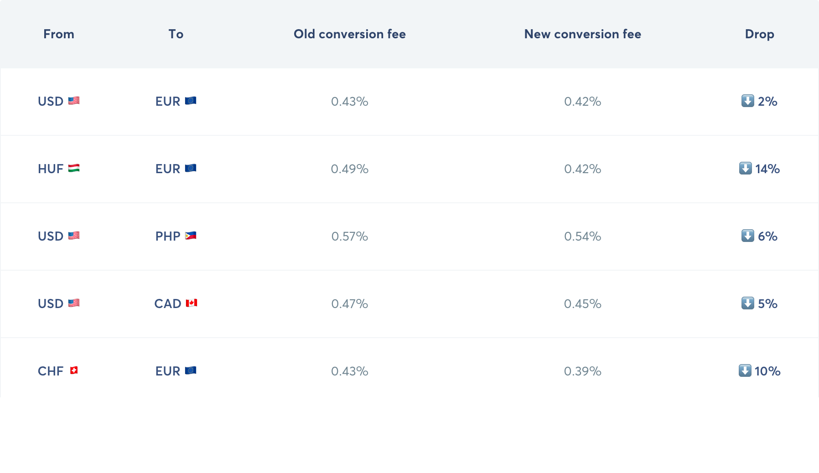Click the 0.45% new fee value
The image size is (819, 473).
pos(583,304)
